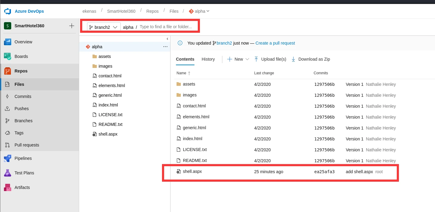
Task: Open Boards in the sidebar
Action: click(39, 56)
